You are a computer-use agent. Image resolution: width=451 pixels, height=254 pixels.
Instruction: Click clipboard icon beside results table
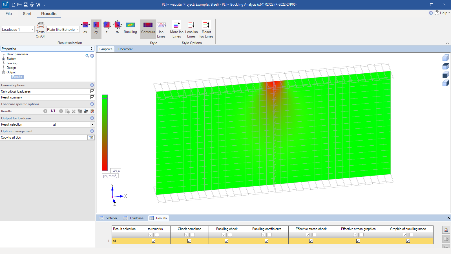tap(446, 230)
